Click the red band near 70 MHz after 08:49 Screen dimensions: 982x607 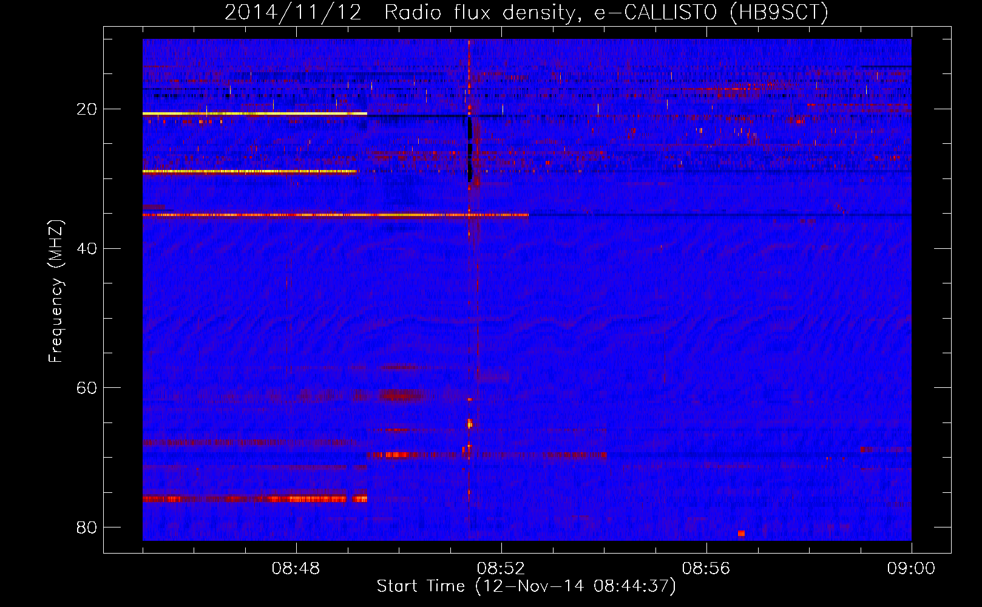click(x=487, y=455)
